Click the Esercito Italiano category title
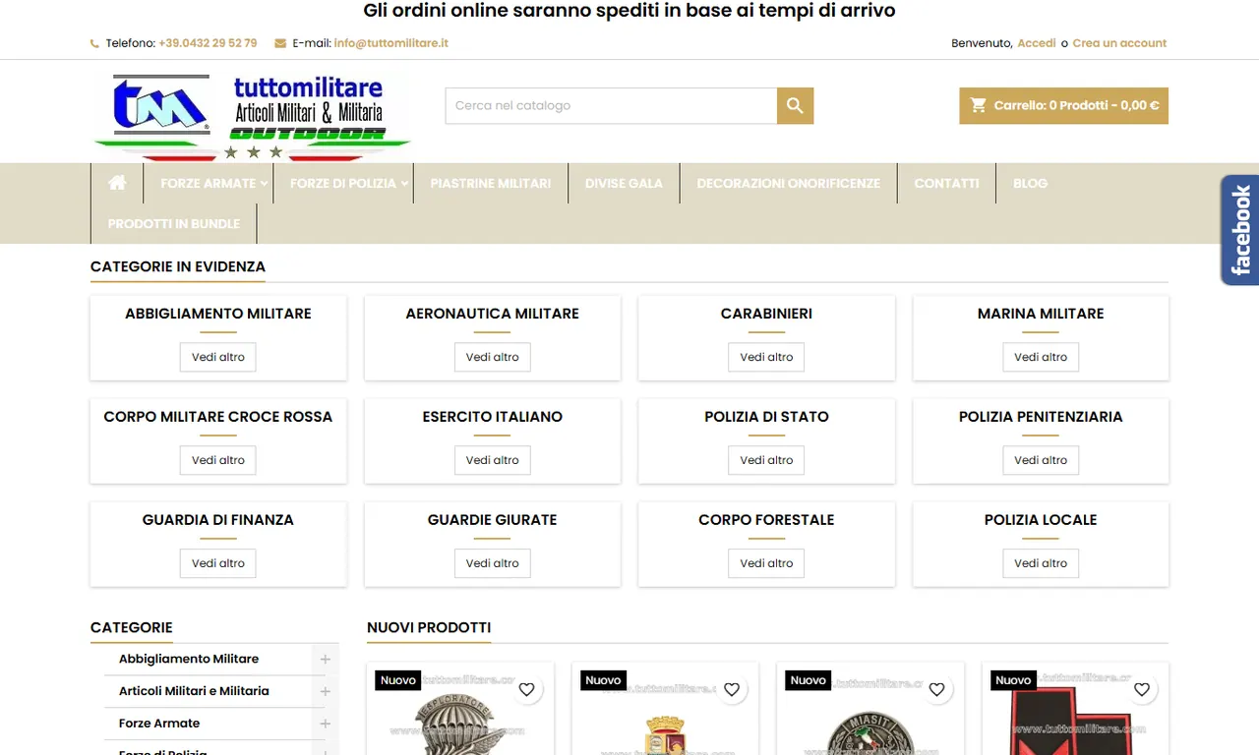Viewport: 1259px width, 755px height. 493,417
